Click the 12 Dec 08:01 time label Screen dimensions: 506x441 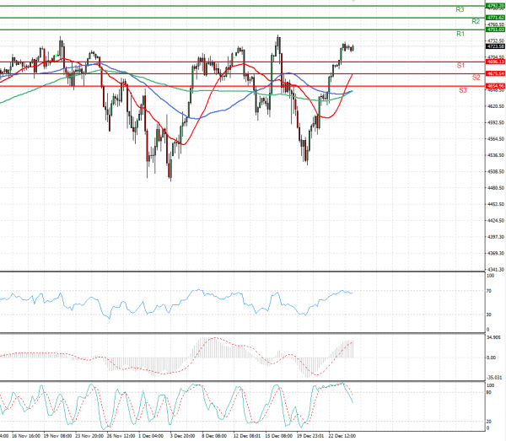point(247,436)
